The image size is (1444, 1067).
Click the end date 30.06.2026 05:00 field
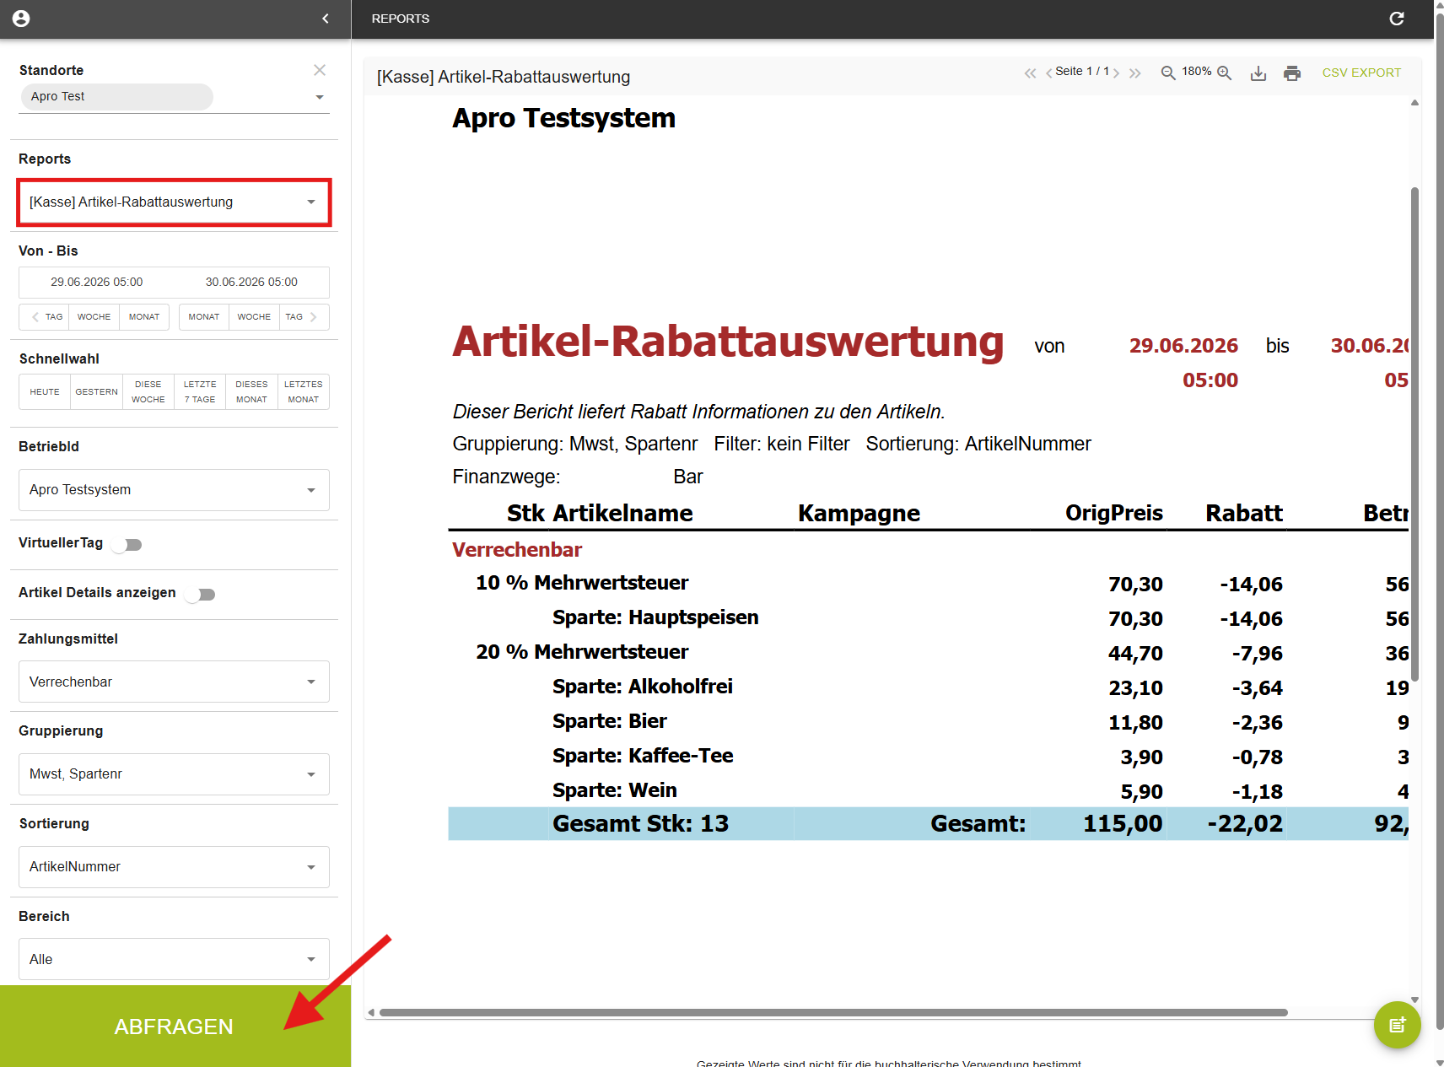[251, 283]
